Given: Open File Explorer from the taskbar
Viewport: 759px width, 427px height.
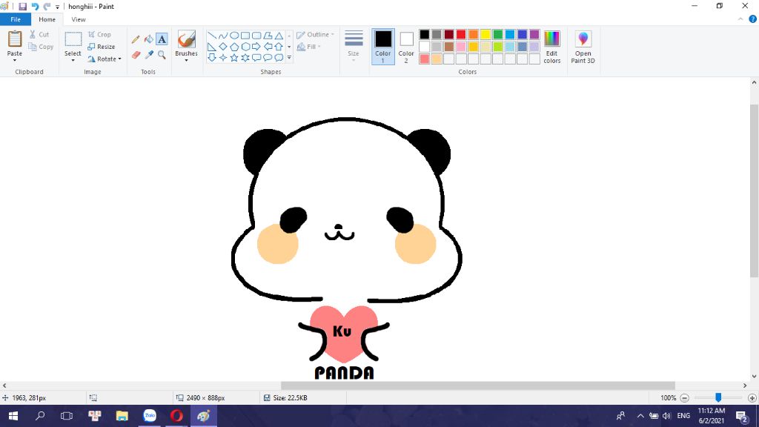Looking at the screenshot, I should [x=122, y=416].
